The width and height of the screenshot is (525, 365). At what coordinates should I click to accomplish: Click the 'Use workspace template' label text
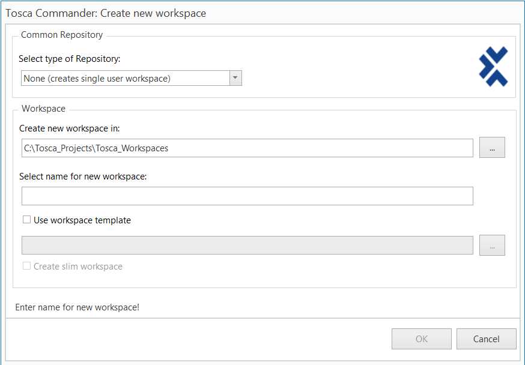[x=82, y=220]
